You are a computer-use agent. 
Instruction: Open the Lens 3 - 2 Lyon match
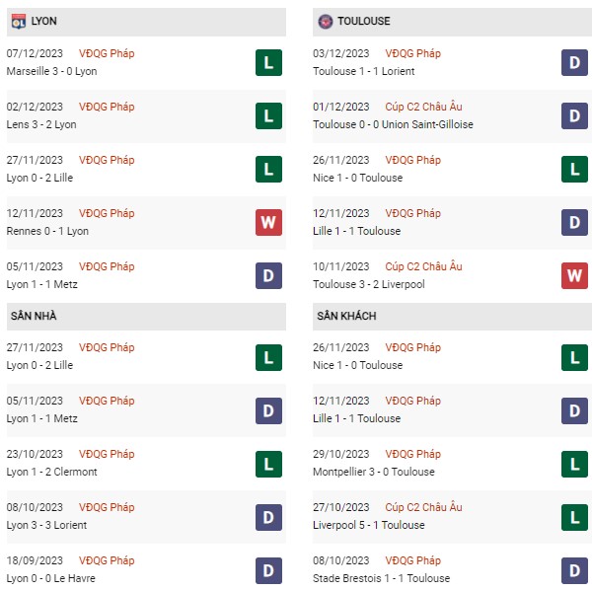click(41, 124)
